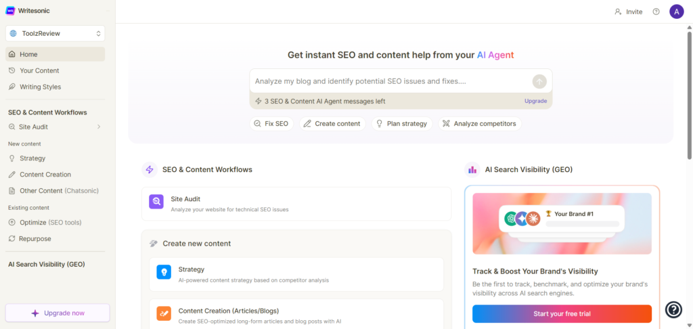Select 'SEO & Content Workflows' sidebar heading
Image resolution: width=693 pixels, height=329 pixels.
(47, 112)
